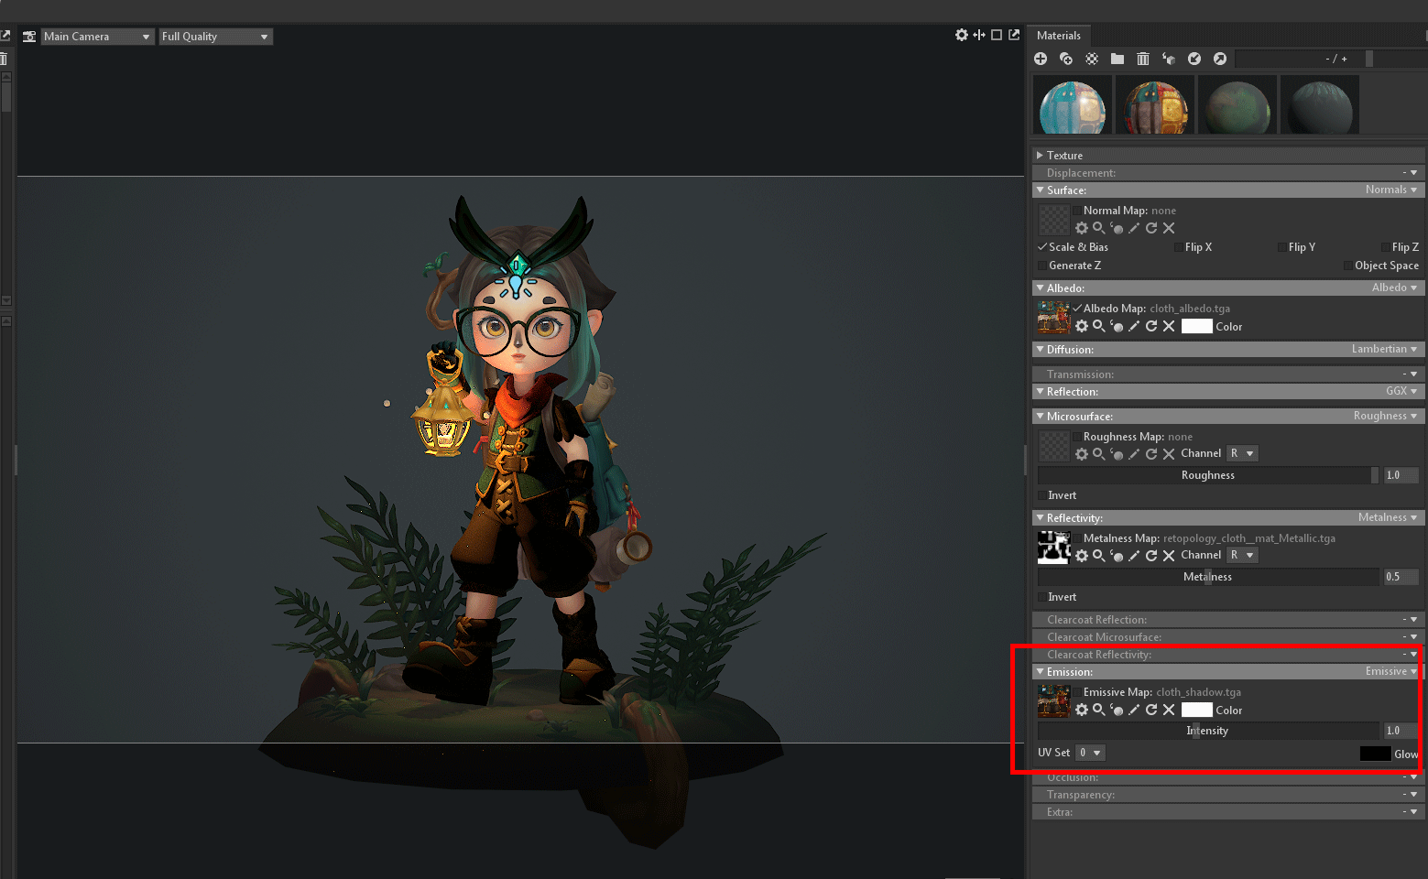Open the Main Camera dropdown
The image size is (1428, 879).
tap(96, 37)
